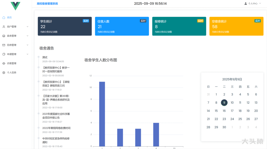Select day 18 in the calendar
267x149 pixels.
tap(240, 111)
